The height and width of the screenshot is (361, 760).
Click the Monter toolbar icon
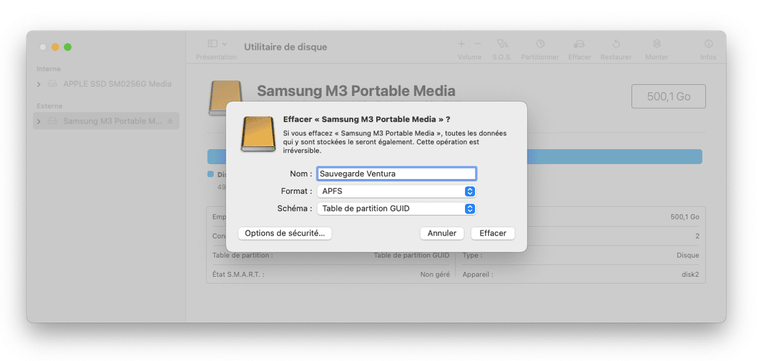[x=656, y=44]
